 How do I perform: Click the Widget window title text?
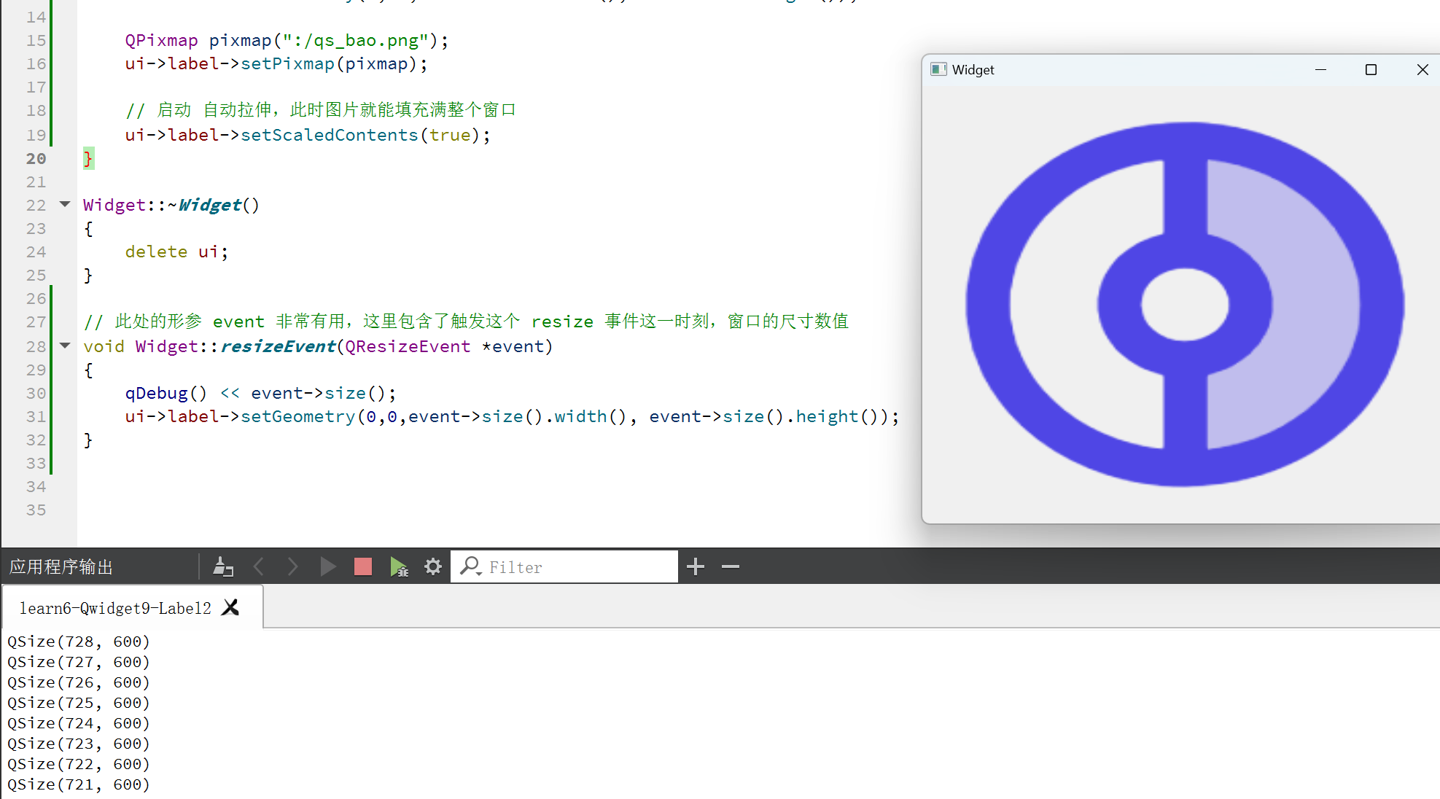click(973, 69)
